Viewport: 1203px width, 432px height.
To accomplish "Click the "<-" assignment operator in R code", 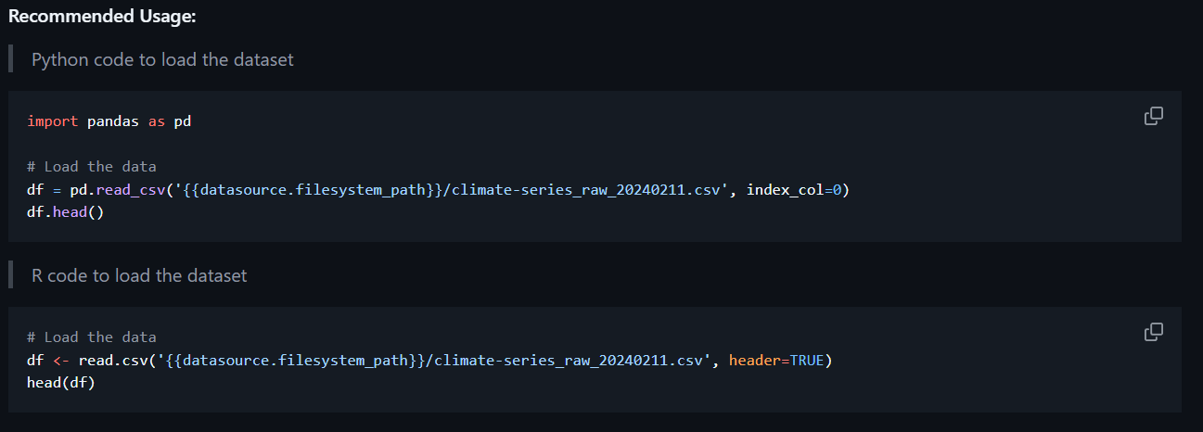I will point(60,360).
